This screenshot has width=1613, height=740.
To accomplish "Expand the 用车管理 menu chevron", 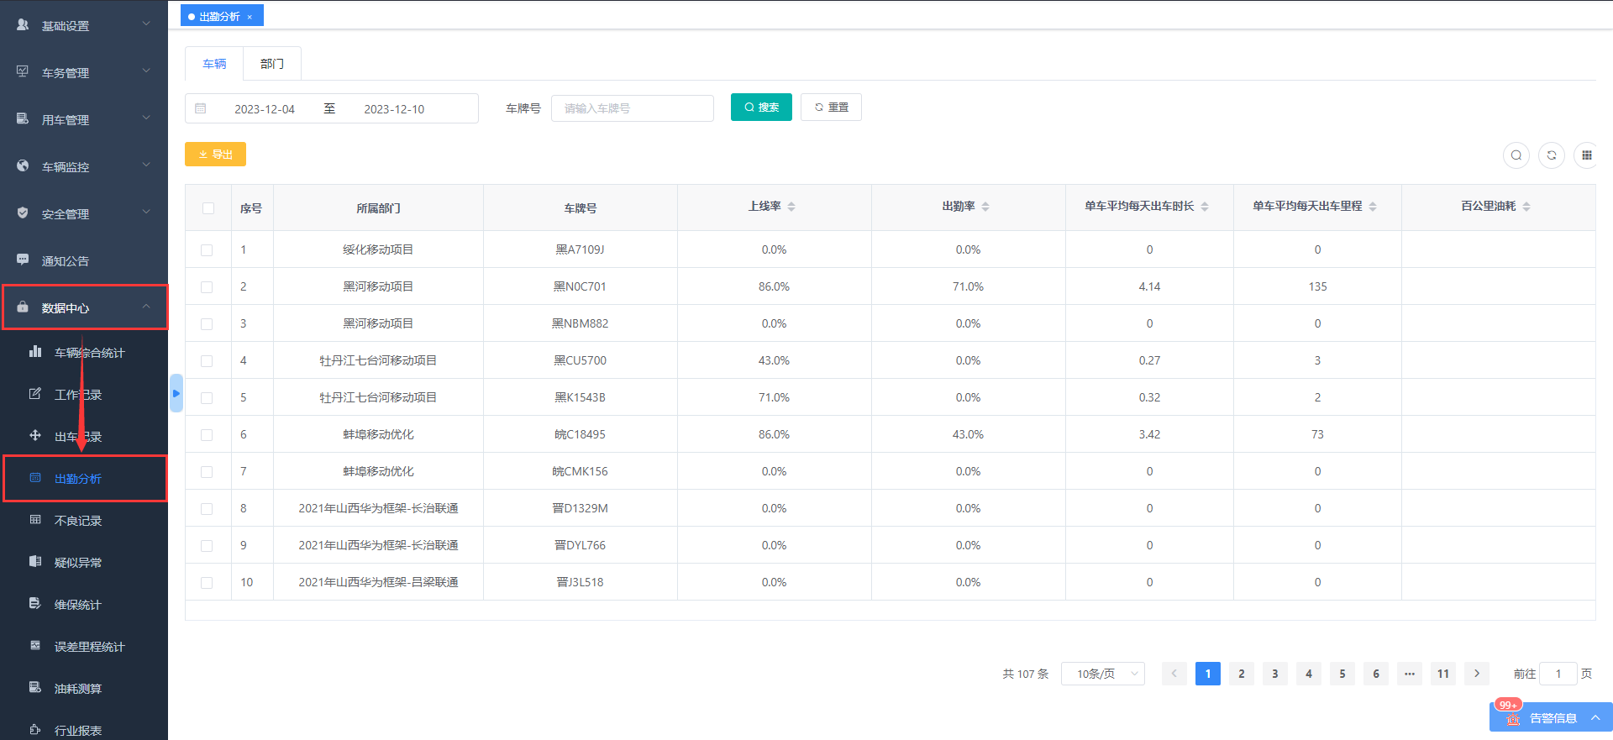I will click(x=146, y=118).
